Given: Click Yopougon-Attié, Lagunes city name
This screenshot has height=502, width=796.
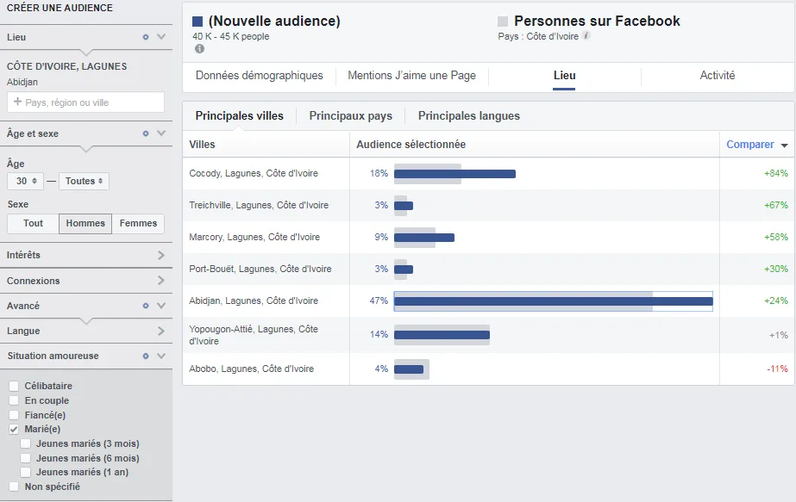Looking at the screenshot, I should coord(254,335).
